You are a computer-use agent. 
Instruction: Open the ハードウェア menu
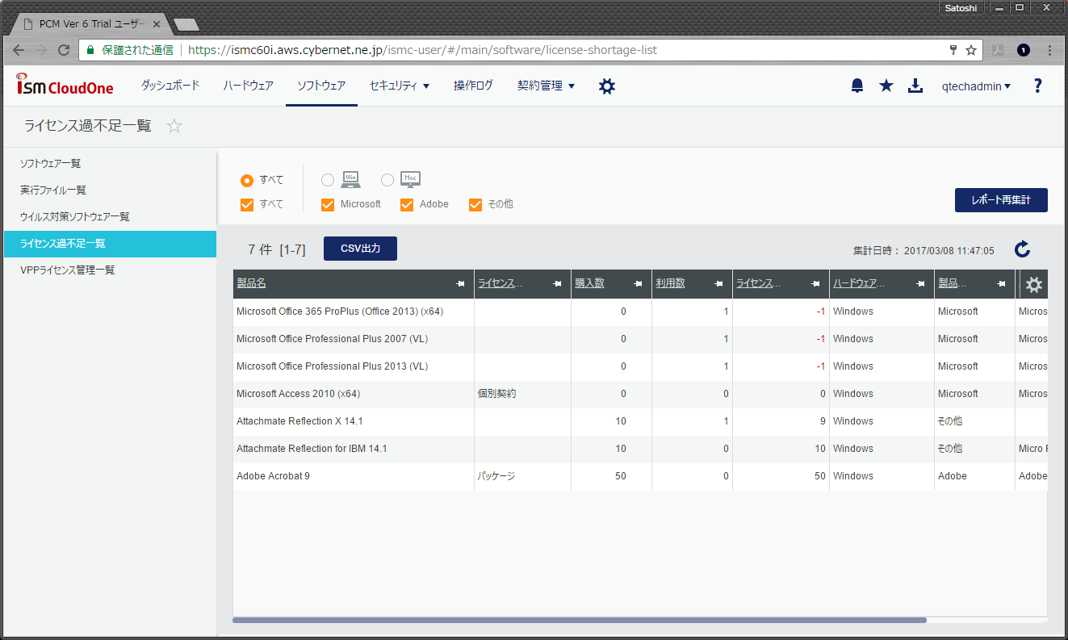[x=248, y=86]
